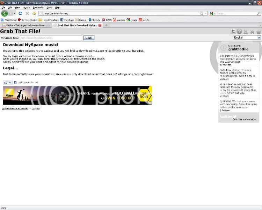Open the Filestube bookmark
The height and width of the screenshot is (210, 262).
[x=94, y=20]
